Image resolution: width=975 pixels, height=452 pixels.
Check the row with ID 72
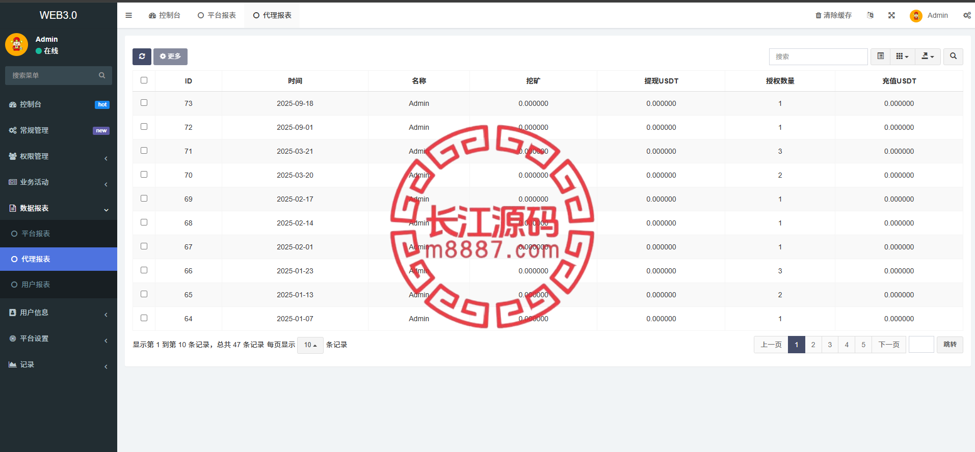click(144, 127)
